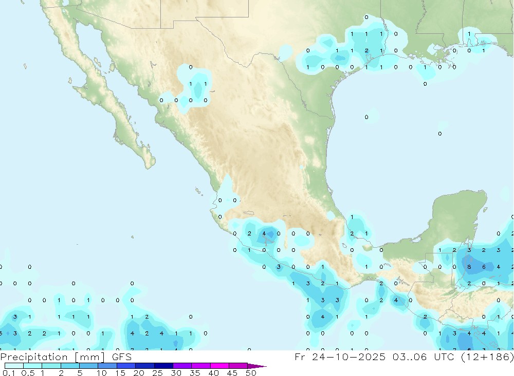Click the '0.5' legend scale label
This screenshot has height=376, width=514.
(28, 373)
